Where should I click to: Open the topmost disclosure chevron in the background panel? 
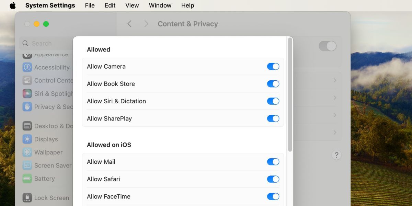tap(335, 80)
